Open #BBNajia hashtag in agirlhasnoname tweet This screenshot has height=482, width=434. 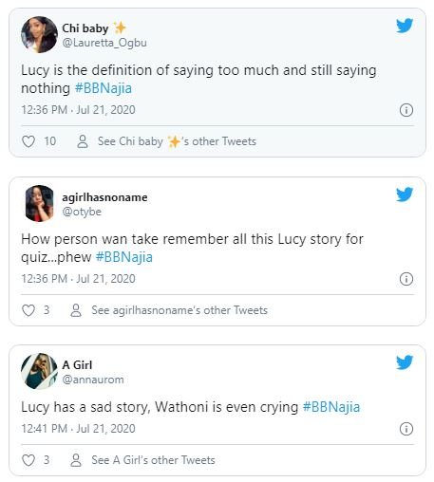pos(124,257)
